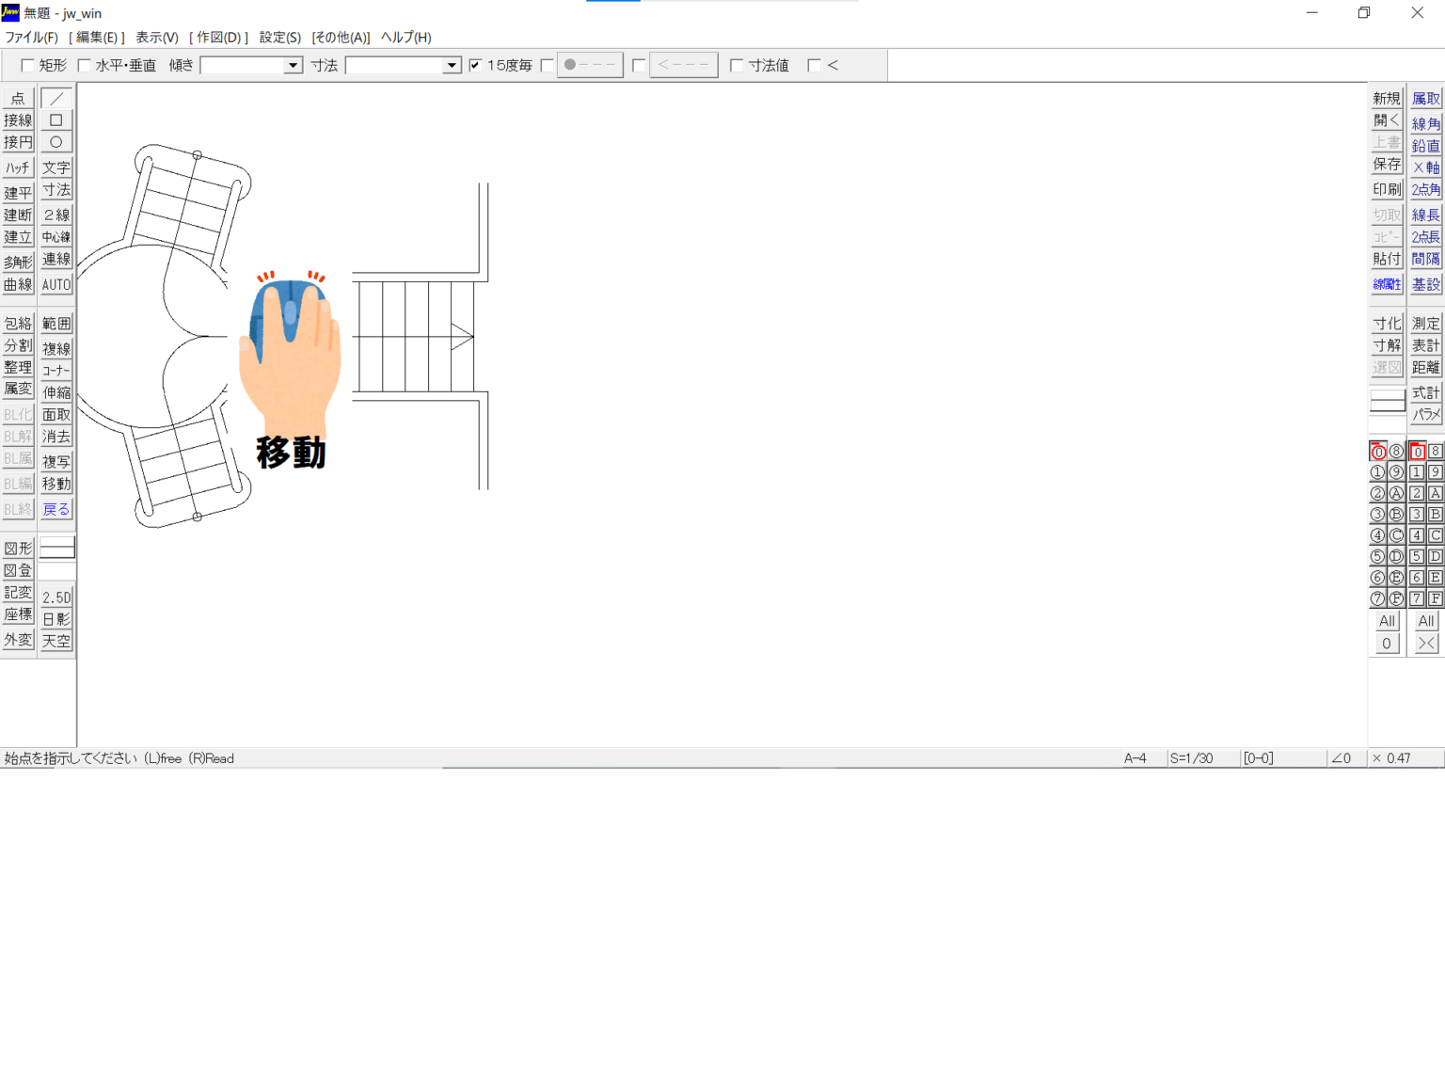Choose the 寸法 dimension tool in left toolbar
1445x1067 pixels.
[56, 190]
